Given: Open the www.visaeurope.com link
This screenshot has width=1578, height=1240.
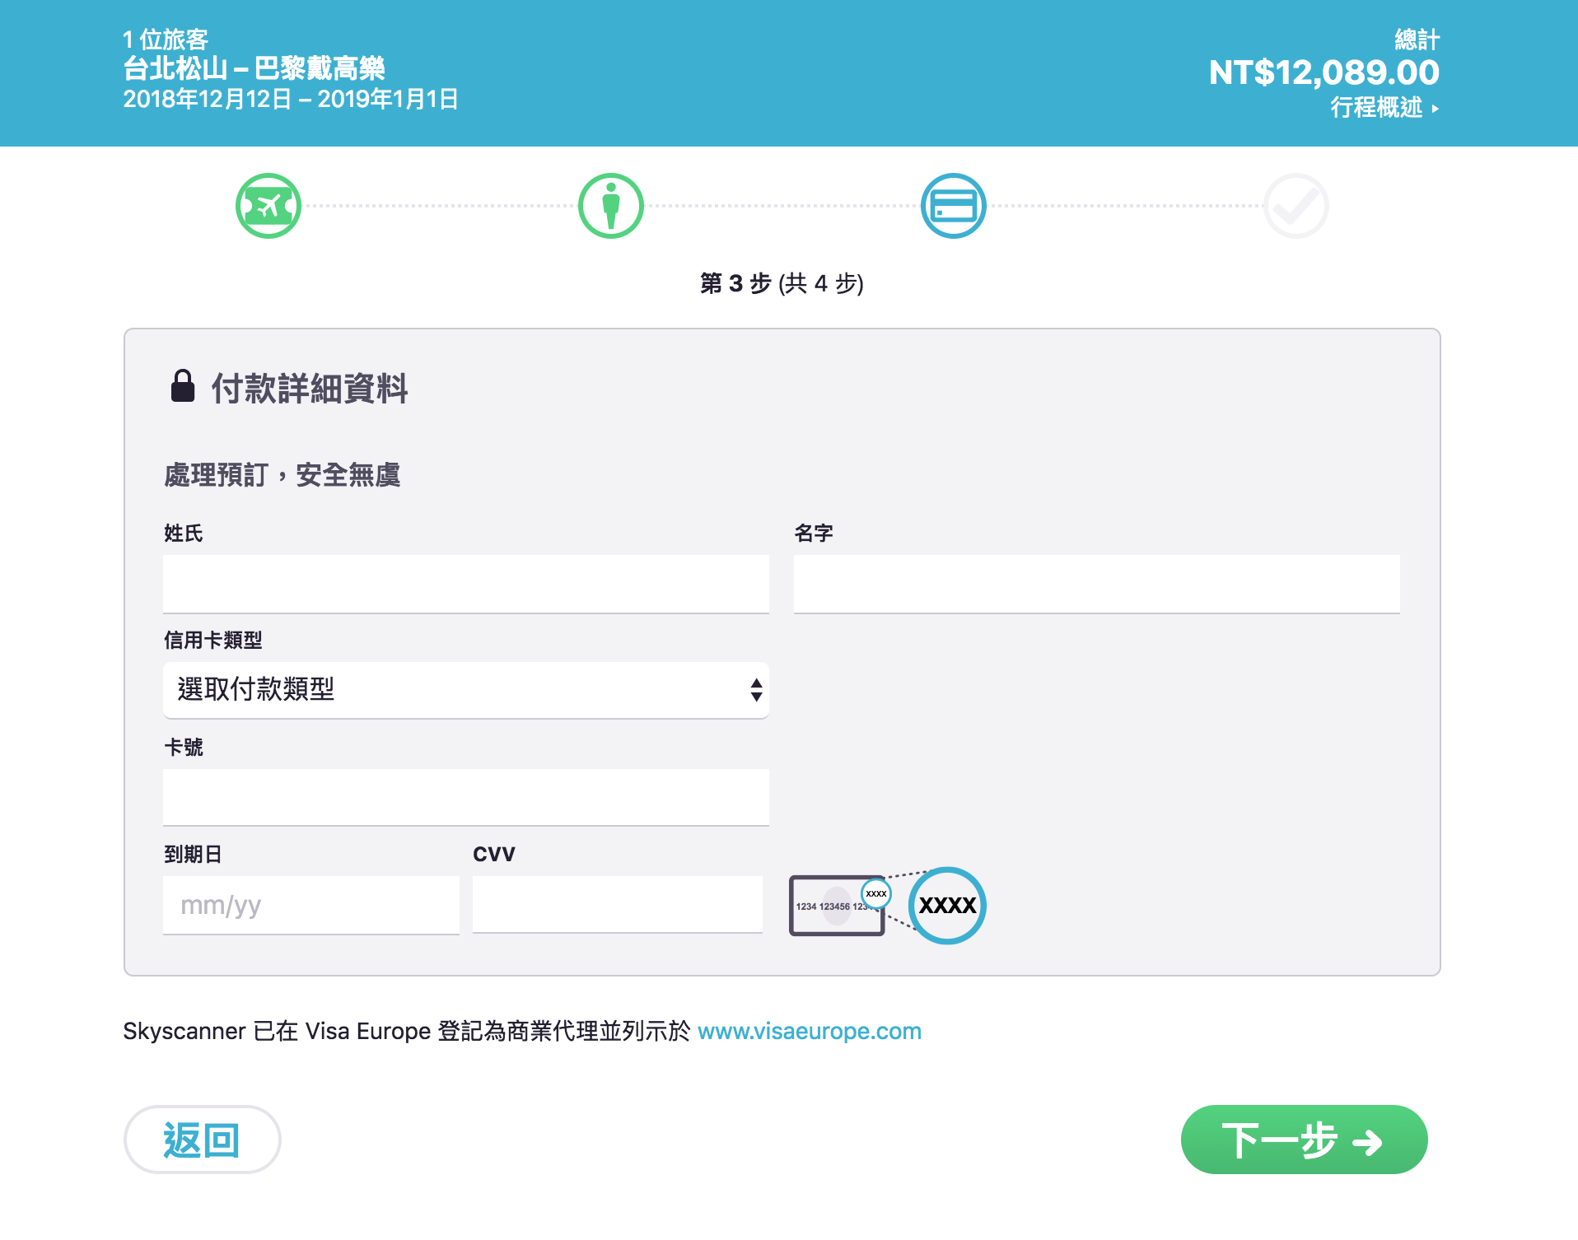Looking at the screenshot, I should (810, 1031).
